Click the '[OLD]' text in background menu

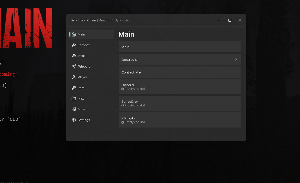[14, 119]
